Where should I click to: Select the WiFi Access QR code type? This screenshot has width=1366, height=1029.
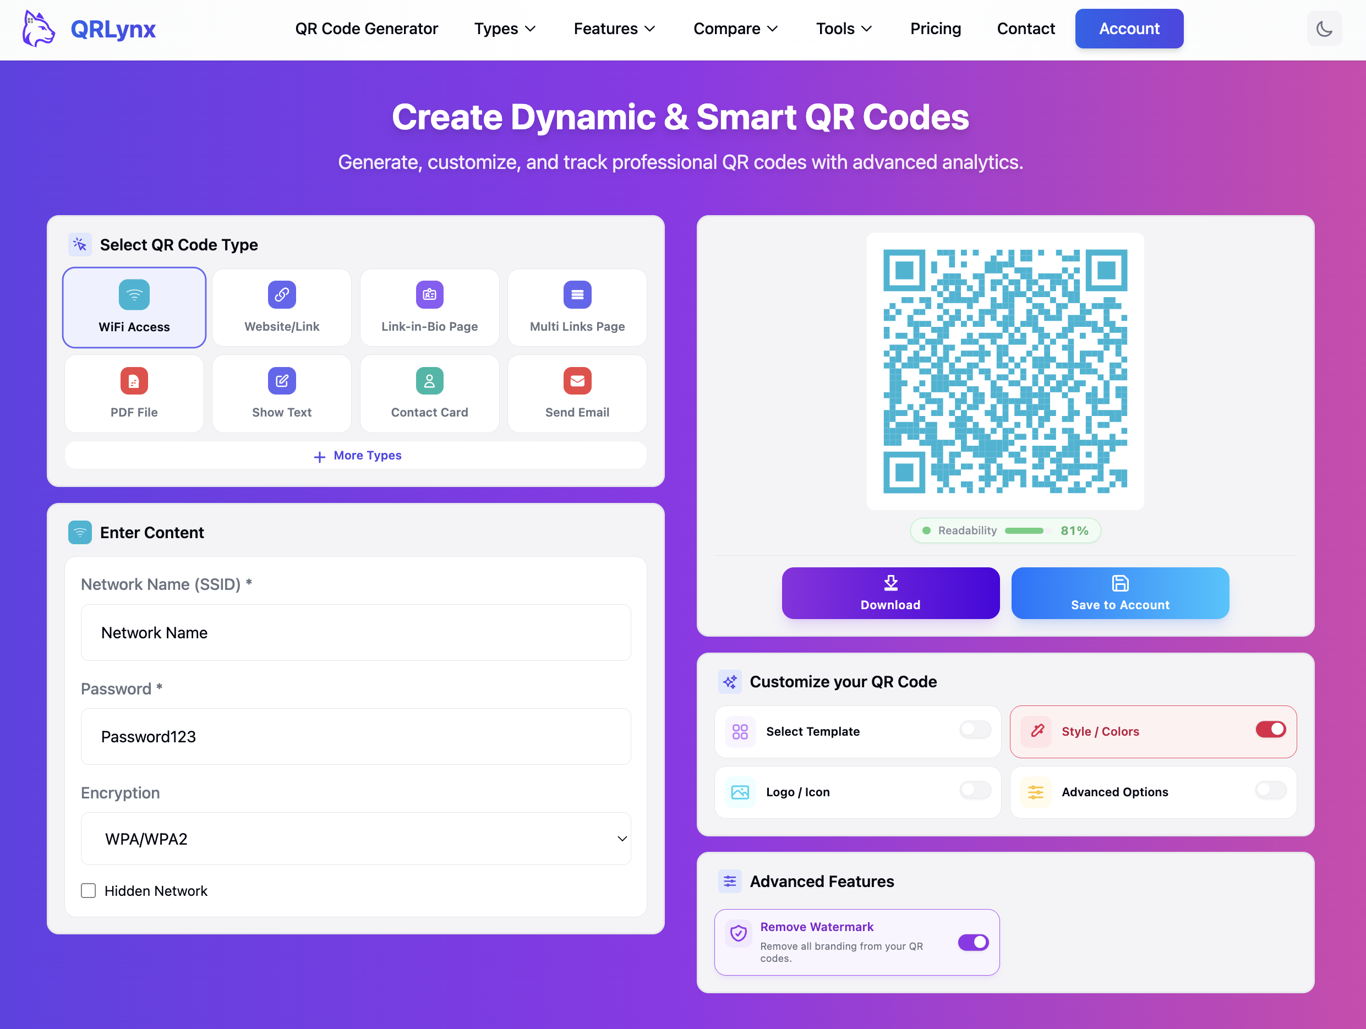coord(134,307)
